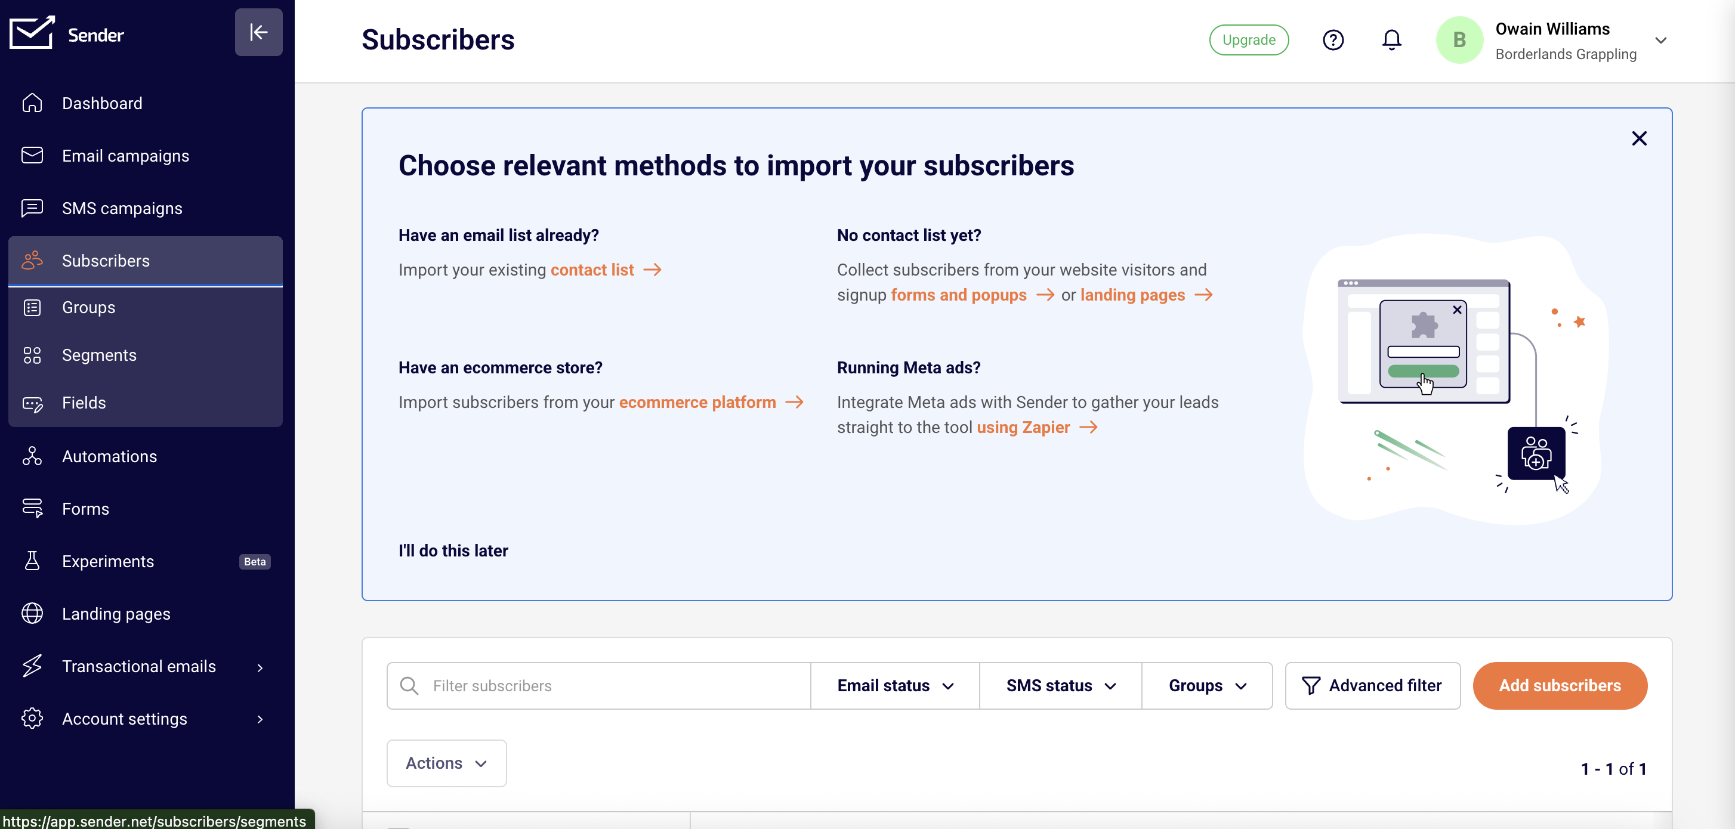Click the Owain Williams account name
1735x829 pixels.
[x=1552, y=29]
